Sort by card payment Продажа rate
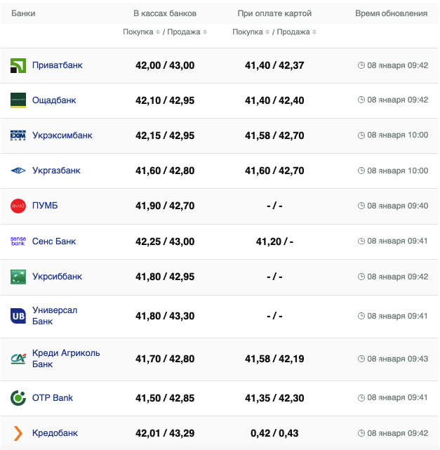440x450 pixels. [x=295, y=32]
